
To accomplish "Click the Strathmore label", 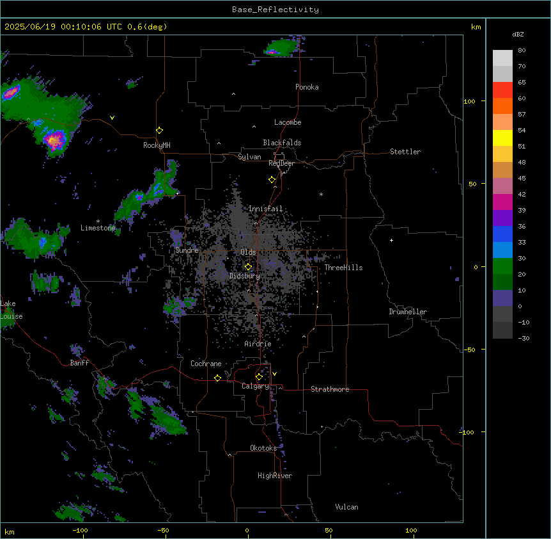I will click(x=330, y=389).
